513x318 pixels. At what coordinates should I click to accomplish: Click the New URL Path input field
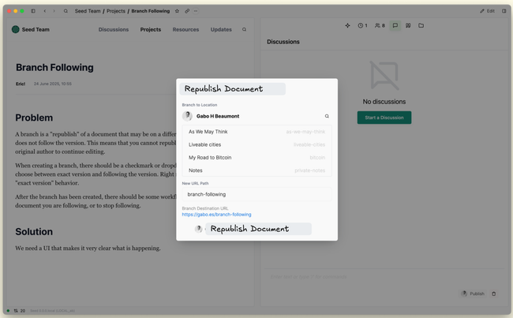click(256, 194)
